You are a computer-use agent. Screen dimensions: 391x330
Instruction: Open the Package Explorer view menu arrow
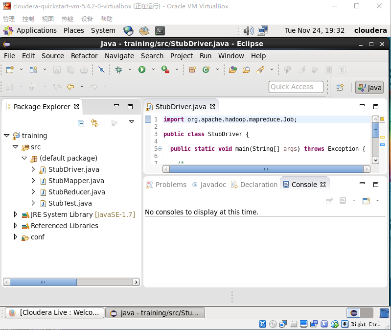tap(131, 122)
